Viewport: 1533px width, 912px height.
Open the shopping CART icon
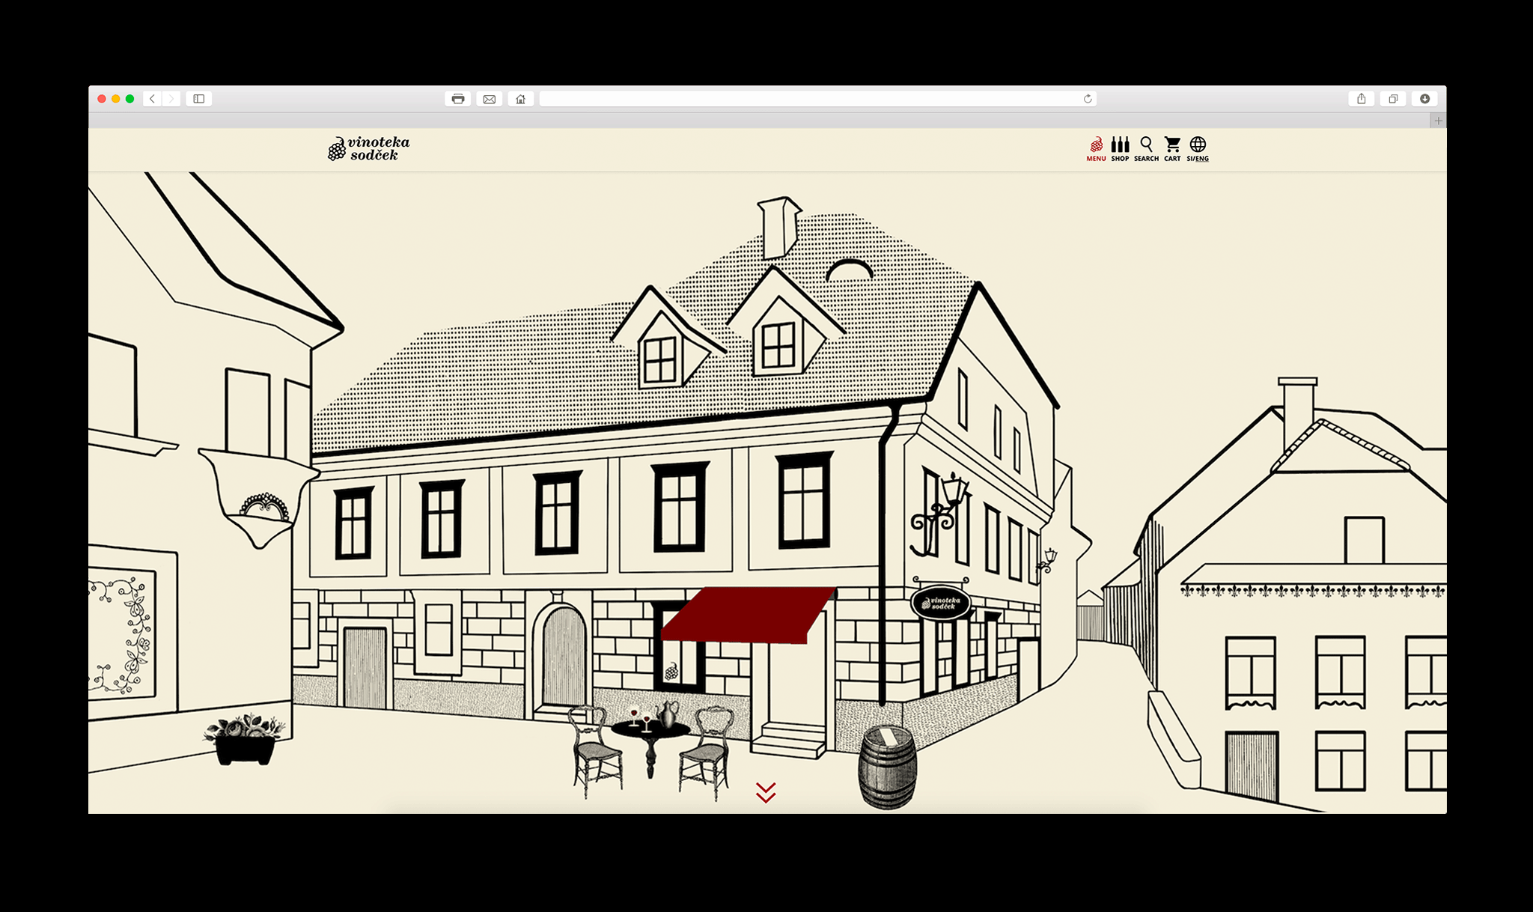[1172, 148]
